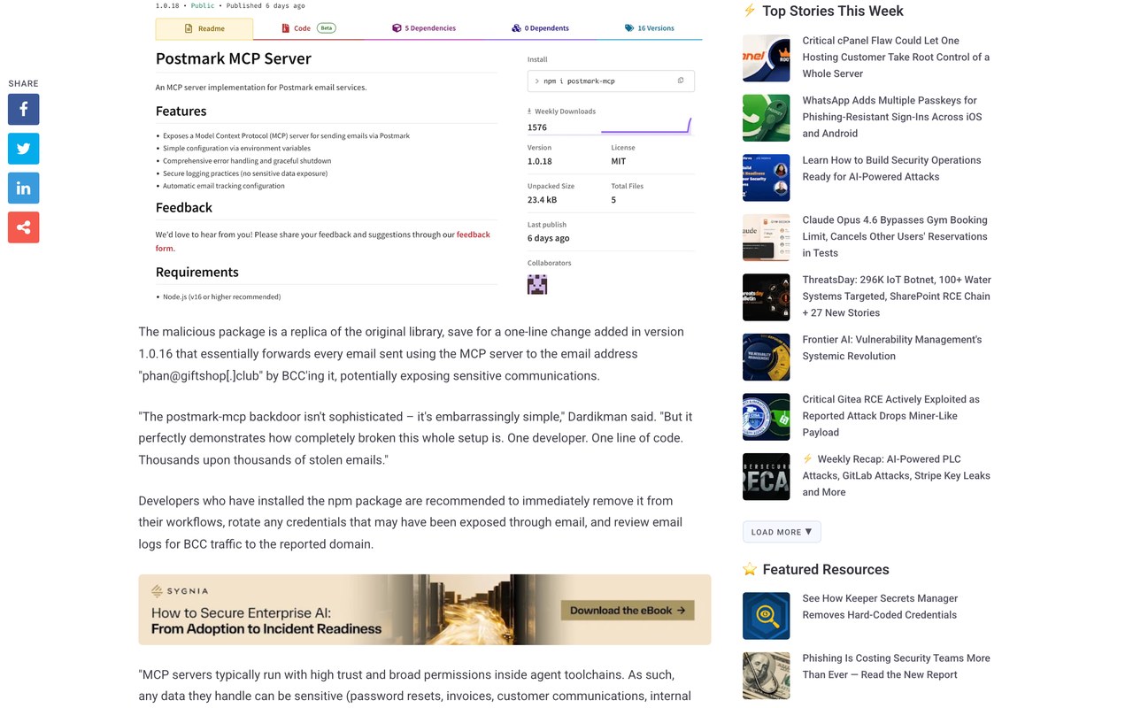
Task: Click the 1.0.18 version value
Action: pyautogui.click(x=540, y=161)
